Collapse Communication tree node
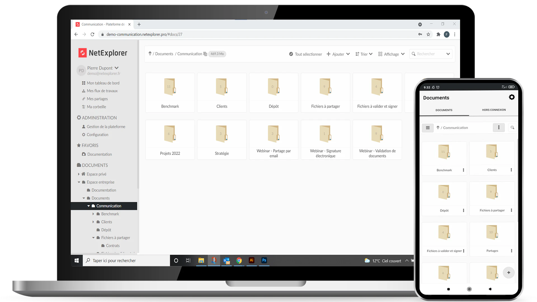This screenshot has width=537, height=302. pyautogui.click(x=88, y=206)
